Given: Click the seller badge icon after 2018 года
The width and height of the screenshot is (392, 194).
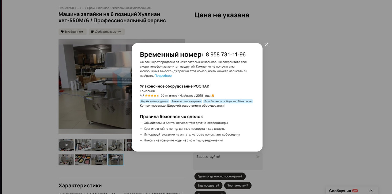Looking at the screenshot, I should tap(213, 96).
